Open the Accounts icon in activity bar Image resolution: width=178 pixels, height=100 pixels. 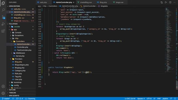click(x=3, y=86)
